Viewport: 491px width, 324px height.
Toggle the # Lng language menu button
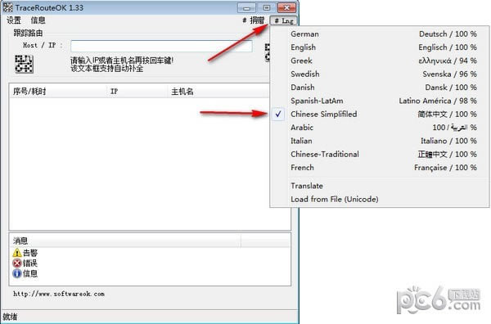283,21
